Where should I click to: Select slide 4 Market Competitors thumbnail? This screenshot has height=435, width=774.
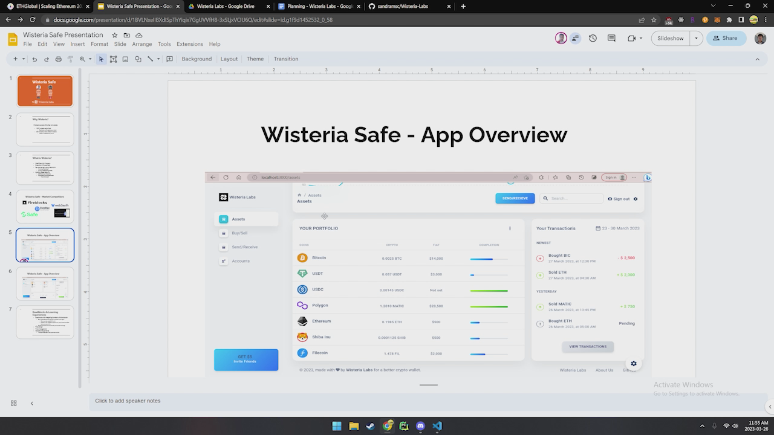pyautogui.click(x=45, y=206)
